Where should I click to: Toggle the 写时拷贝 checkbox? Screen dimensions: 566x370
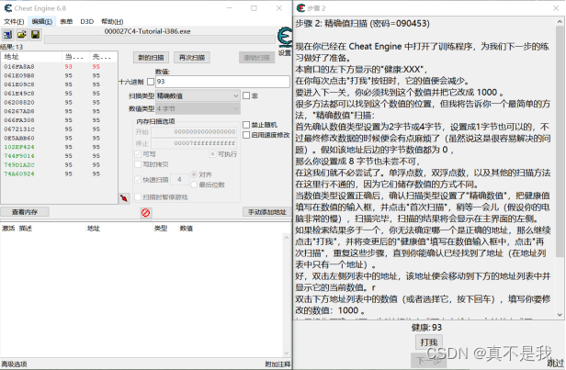pos(138,164)
